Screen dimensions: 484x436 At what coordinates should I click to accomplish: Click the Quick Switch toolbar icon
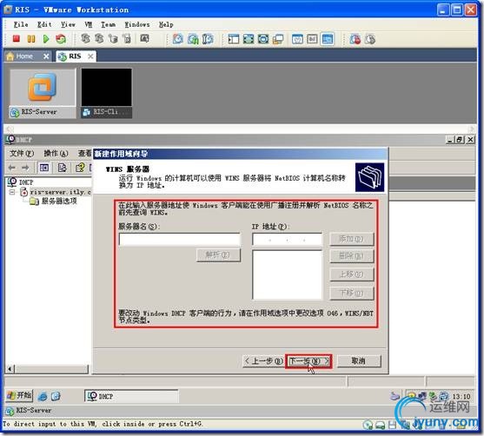pos(263,39)
